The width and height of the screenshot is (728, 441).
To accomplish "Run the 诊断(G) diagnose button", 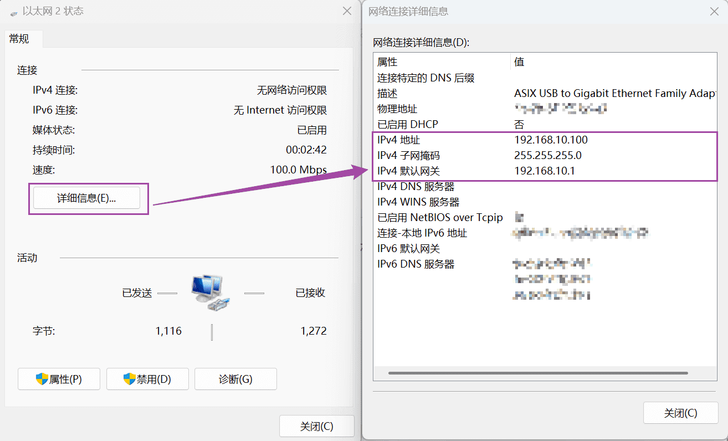I will click(x=235, y=379).
